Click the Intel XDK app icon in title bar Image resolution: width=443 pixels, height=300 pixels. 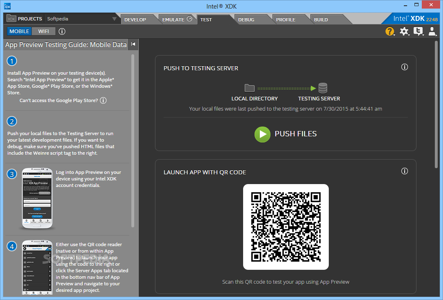(x=7, y=6)
